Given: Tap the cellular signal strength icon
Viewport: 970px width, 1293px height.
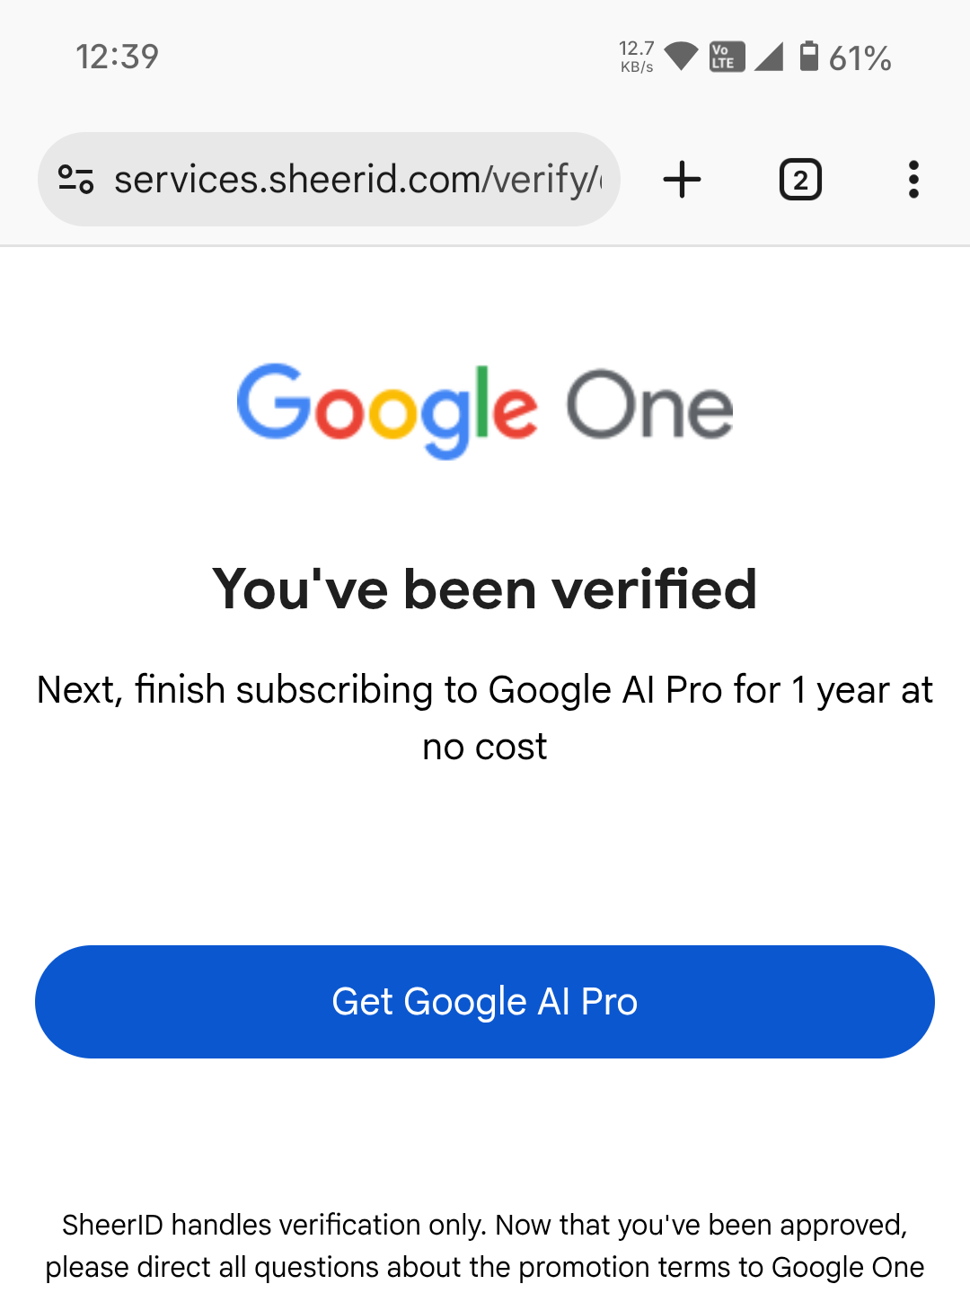Looking at the screenshot, I should [769, 57].
